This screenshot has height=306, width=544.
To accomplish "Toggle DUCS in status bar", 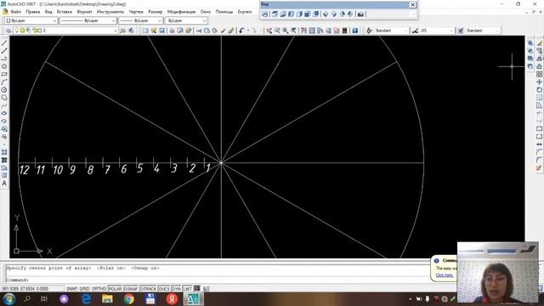I will point(164,289).
